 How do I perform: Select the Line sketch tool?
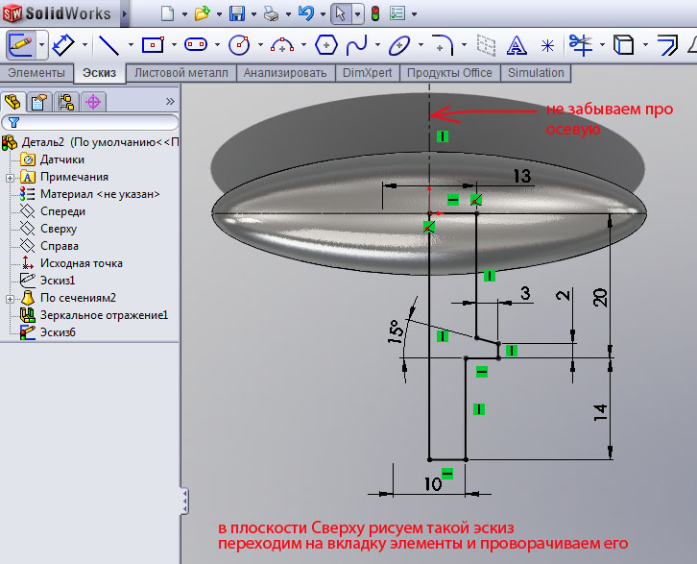(109, 44)
